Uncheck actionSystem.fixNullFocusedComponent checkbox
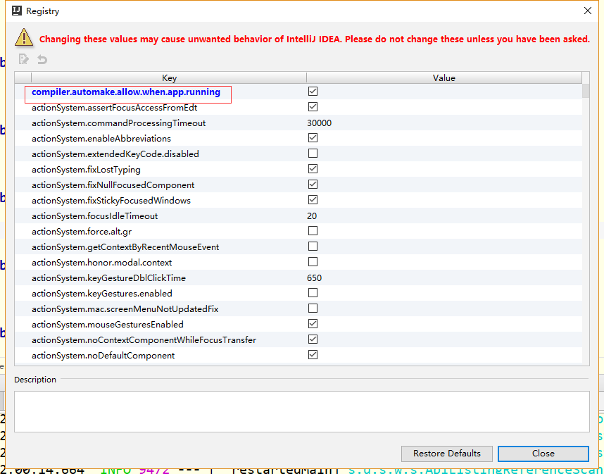Image resolution: width=604 pixels, height=474 pixels. click(x=313, y=185)
